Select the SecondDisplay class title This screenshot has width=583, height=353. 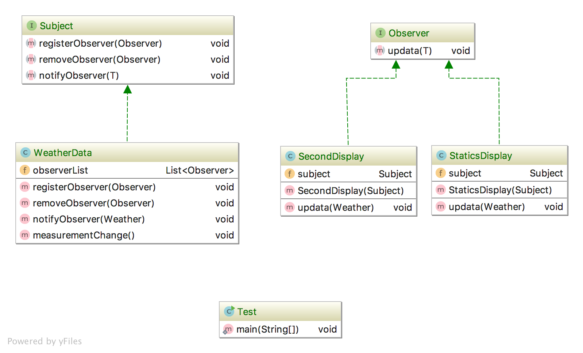(331, 156)
